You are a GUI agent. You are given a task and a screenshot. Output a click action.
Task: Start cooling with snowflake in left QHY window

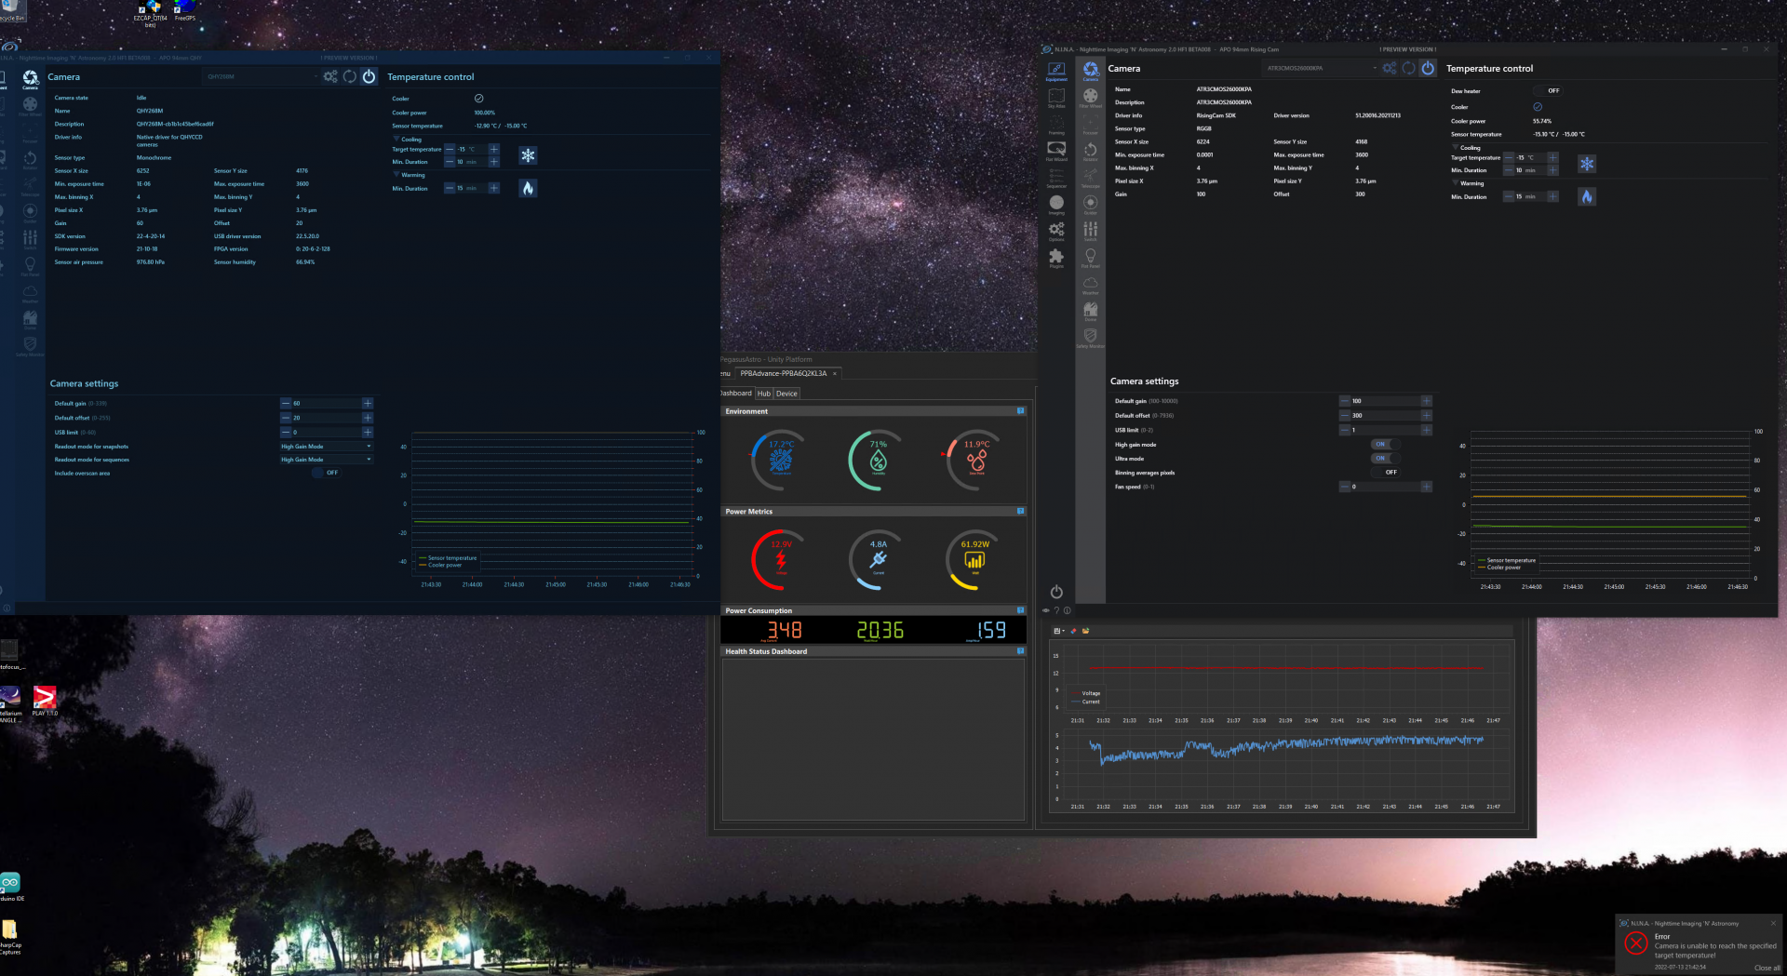[528, 155]
